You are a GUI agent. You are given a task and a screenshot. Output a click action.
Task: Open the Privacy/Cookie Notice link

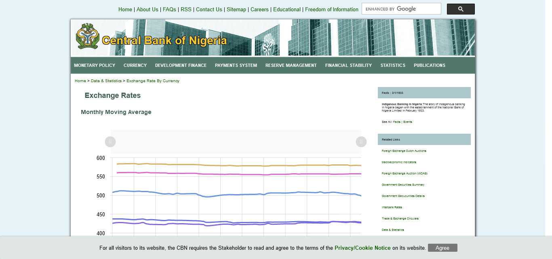tap(362, 248)
